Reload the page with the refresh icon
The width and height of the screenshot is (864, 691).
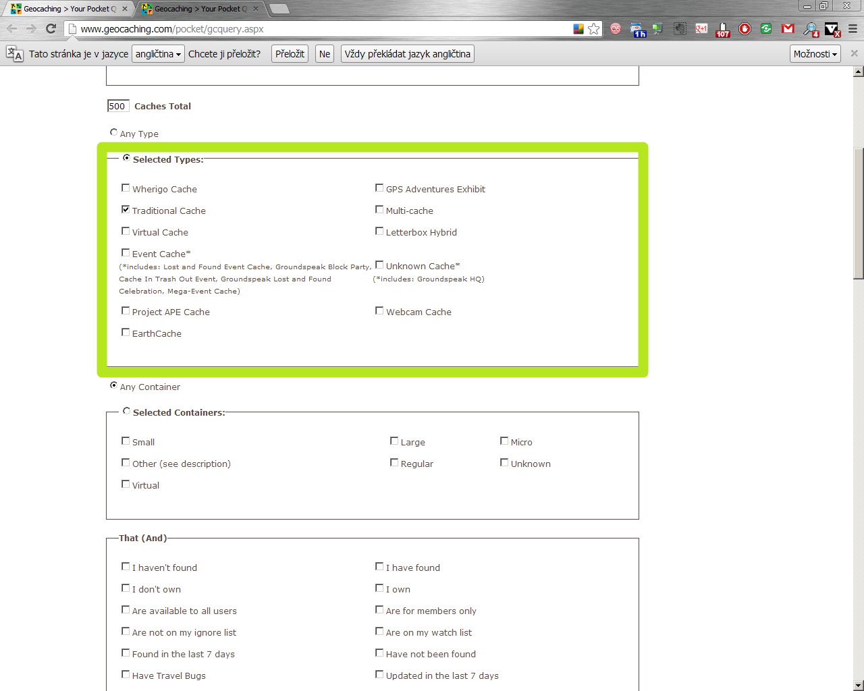pos(51,28)
